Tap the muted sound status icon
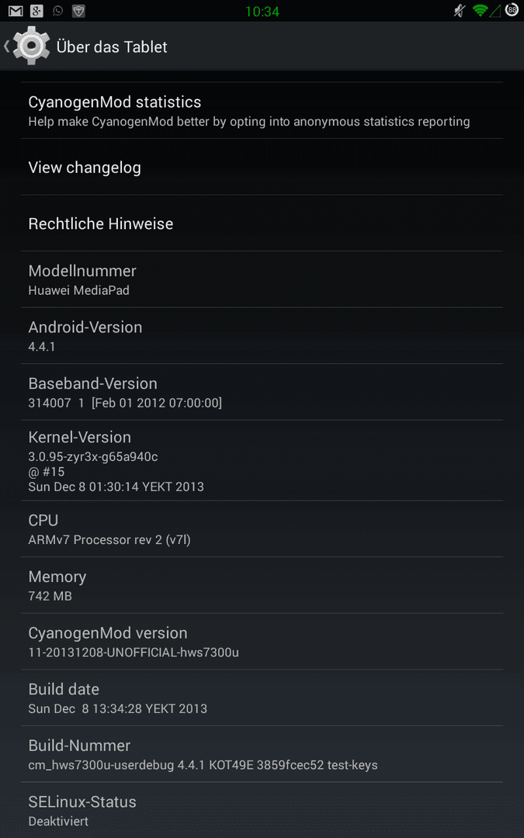524x838 pixels. click(x=460, y=11)
